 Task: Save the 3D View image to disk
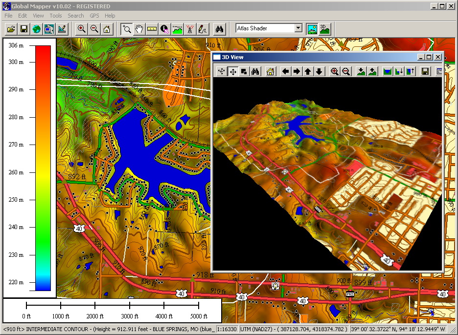[424, 71]
